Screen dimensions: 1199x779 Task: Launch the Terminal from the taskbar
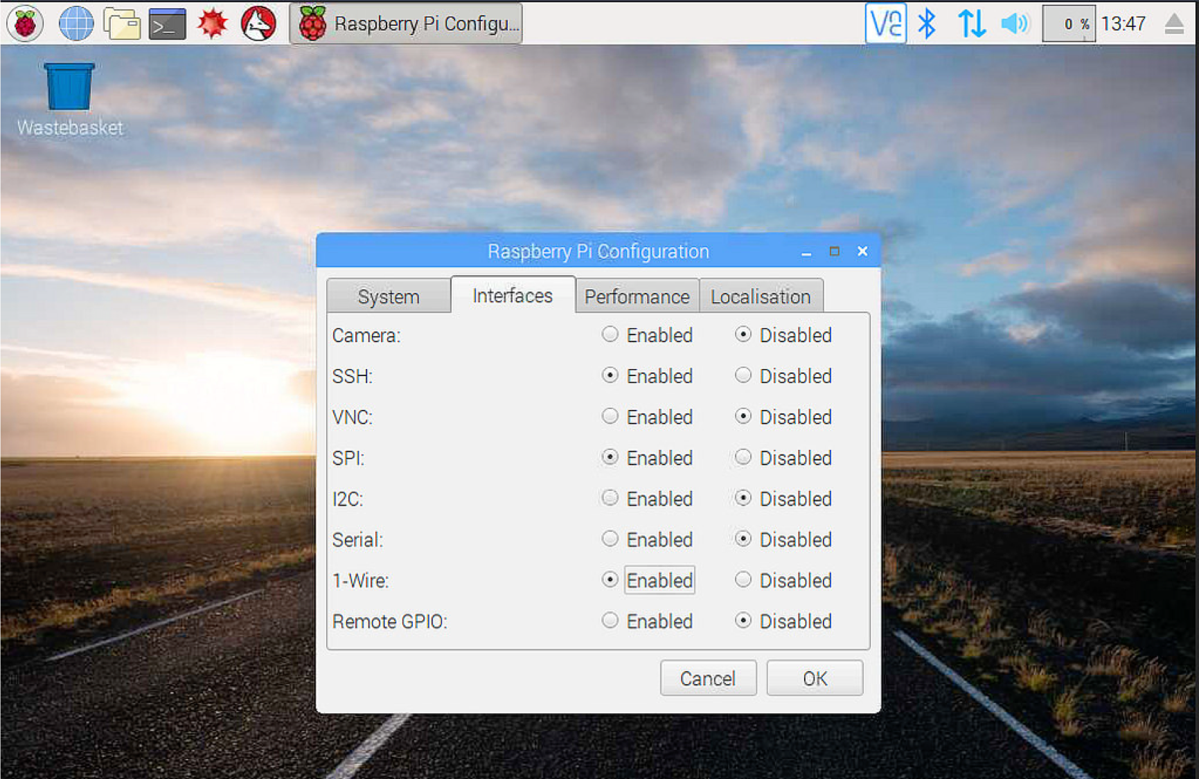(x=166, y=23)
